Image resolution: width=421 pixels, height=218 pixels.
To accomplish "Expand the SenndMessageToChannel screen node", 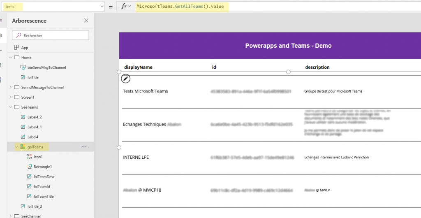I will click(x=10, y=87).
